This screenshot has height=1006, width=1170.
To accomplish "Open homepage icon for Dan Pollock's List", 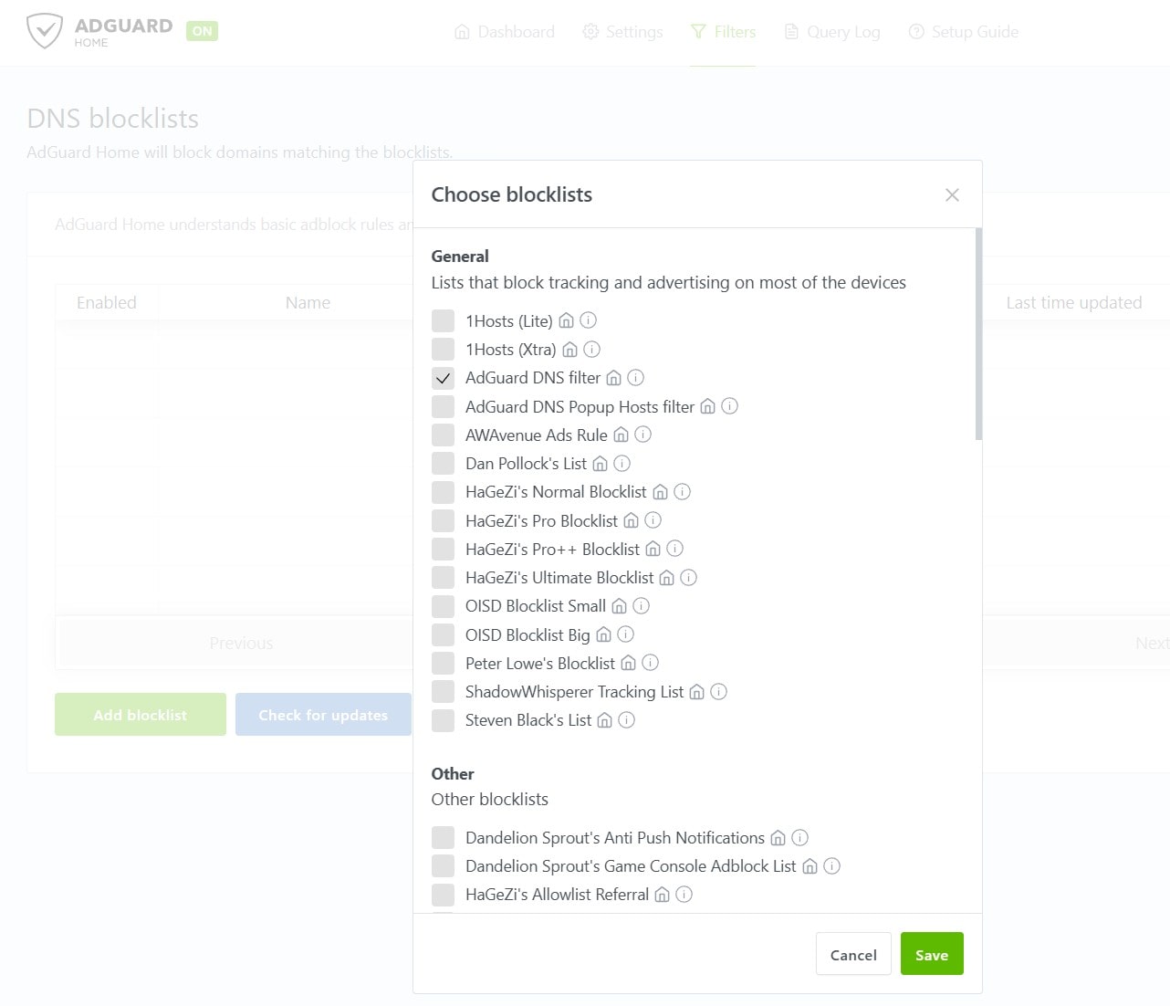I will click(600, 464).
